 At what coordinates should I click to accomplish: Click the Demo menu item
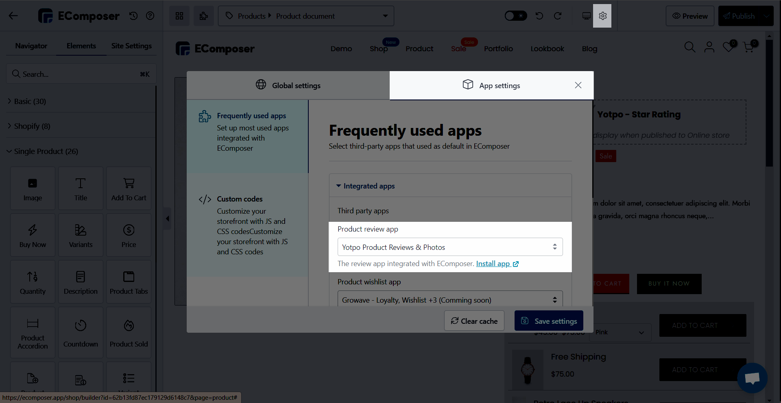[341, 49]
